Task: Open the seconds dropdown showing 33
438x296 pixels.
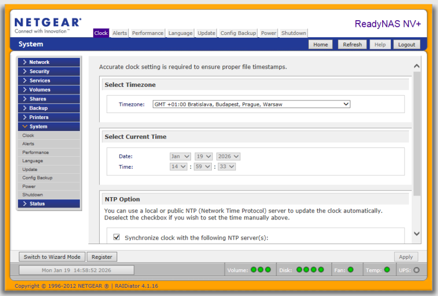Action: tap(227, 167)
